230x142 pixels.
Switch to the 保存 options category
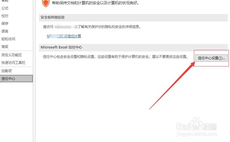(5, 24)
